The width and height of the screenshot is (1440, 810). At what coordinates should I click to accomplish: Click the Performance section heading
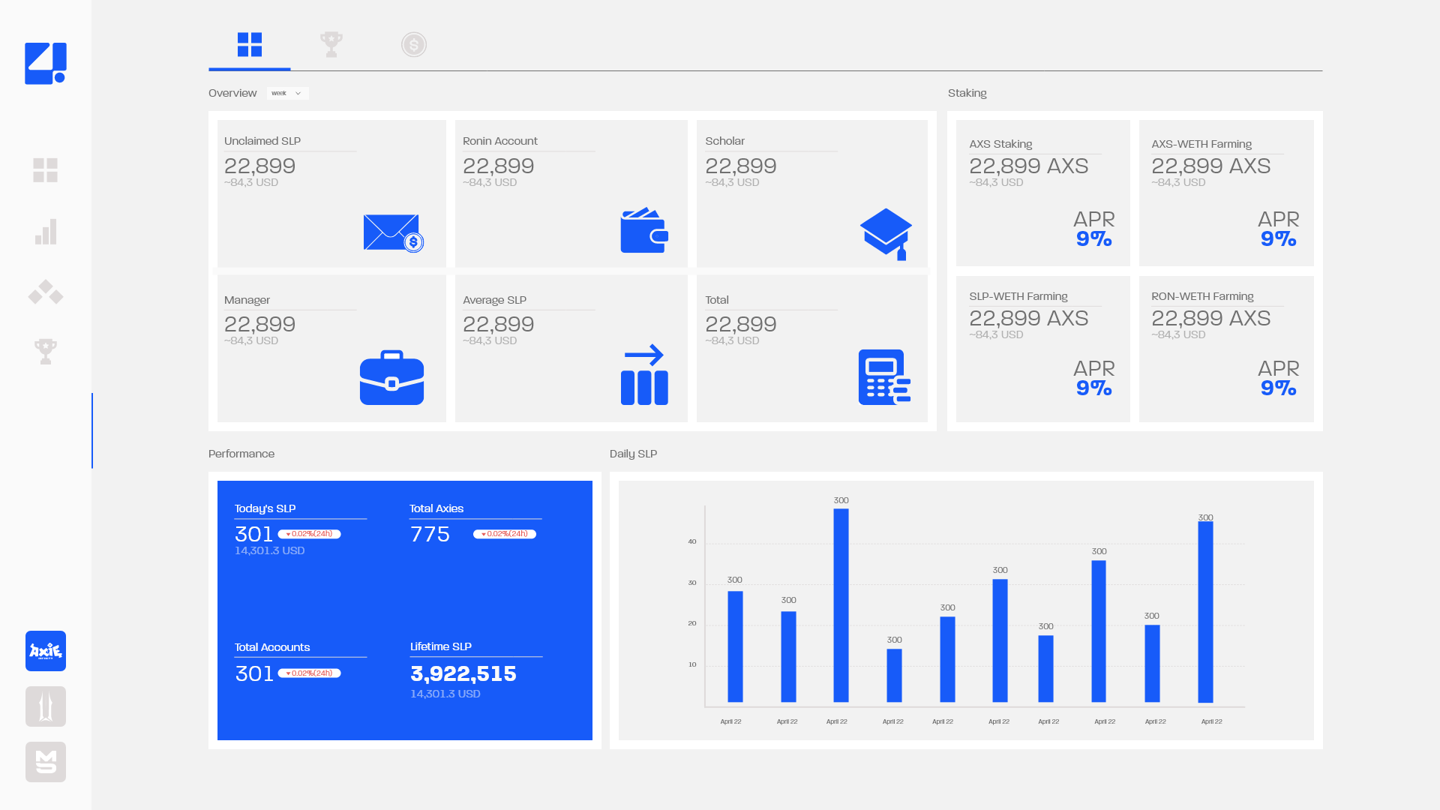241,454
